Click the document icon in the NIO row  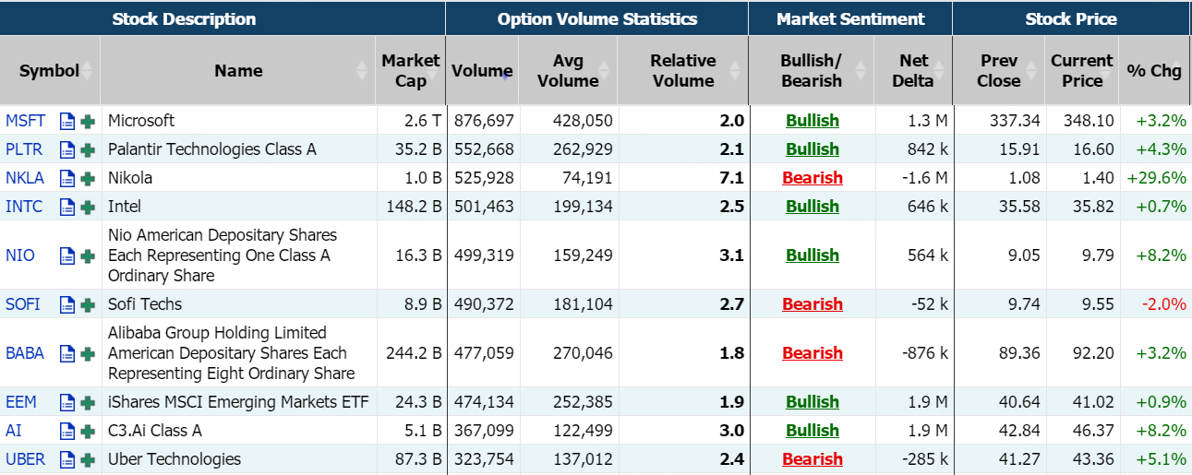tap(67, 255)
